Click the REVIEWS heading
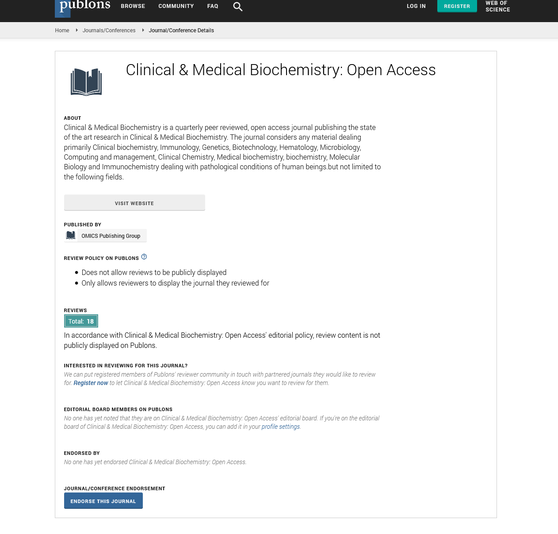Screen dimensions: 558x534 pos(75,310)
